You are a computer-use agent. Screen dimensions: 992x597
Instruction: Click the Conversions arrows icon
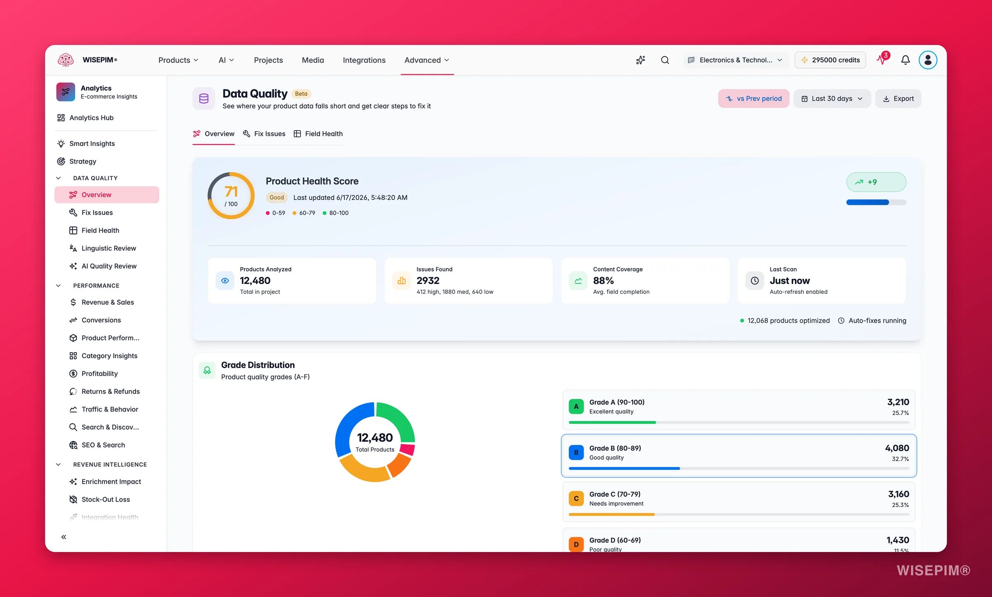pyautogui.click(x=73, y=320)
